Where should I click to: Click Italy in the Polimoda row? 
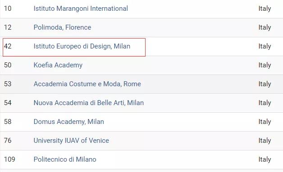click(265, 27)
